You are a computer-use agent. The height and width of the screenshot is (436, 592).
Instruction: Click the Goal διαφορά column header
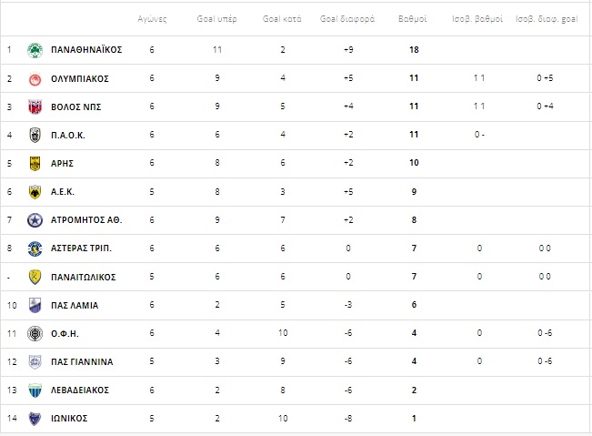tap(347, 19)
